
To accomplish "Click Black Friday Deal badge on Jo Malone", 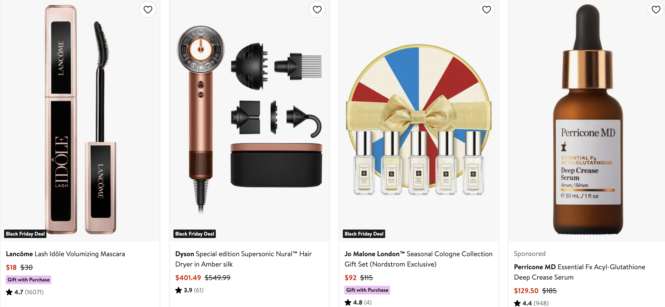I will click(364, 234).
